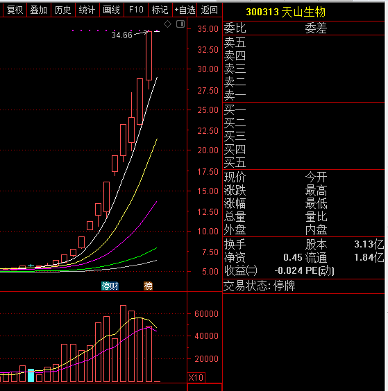This screenshot has height=391, width=388.
Task: Click the X10 volume scale box
Action: click(196, 377)
